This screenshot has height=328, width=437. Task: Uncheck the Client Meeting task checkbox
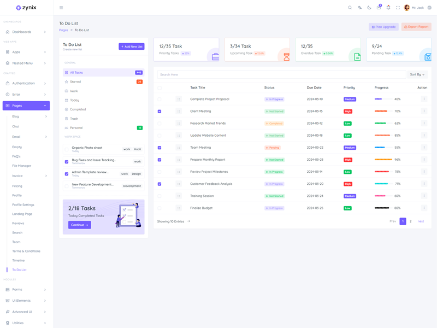click(x=160, y=112)
